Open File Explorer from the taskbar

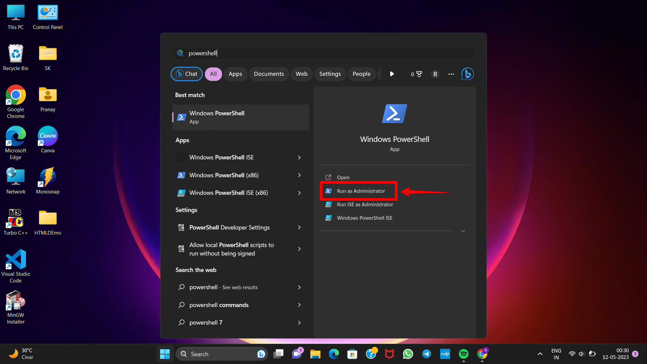315,354
